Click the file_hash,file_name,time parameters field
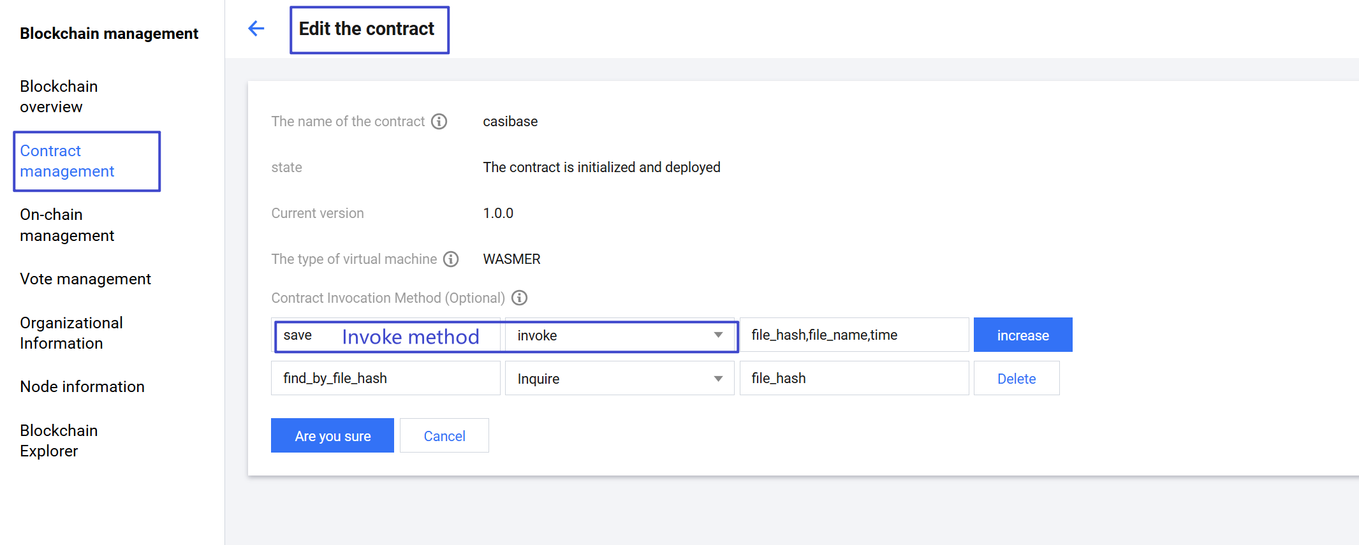The image size is (1359, 545). click(x=853, y=335)
